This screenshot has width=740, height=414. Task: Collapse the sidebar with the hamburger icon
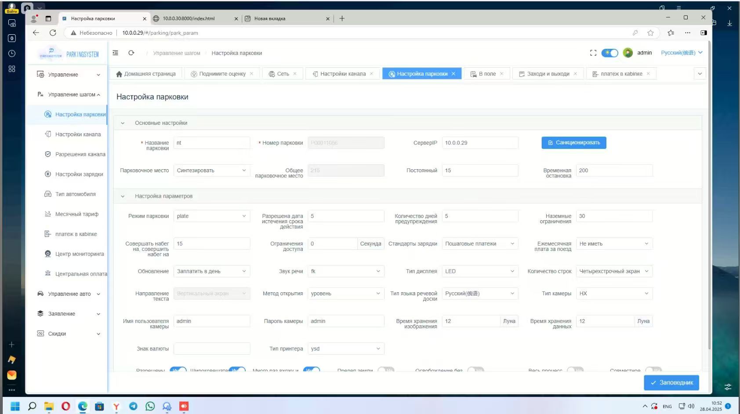tap(116, 53)
